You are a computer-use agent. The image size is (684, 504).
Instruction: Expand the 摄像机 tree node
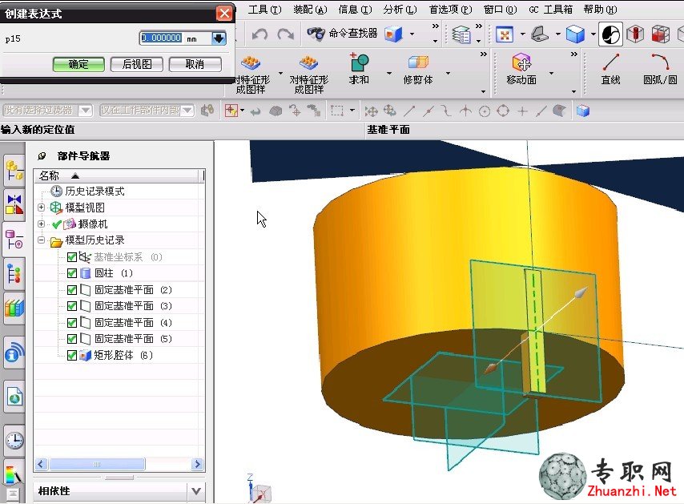pyautogui.click(x=41, y=224)
